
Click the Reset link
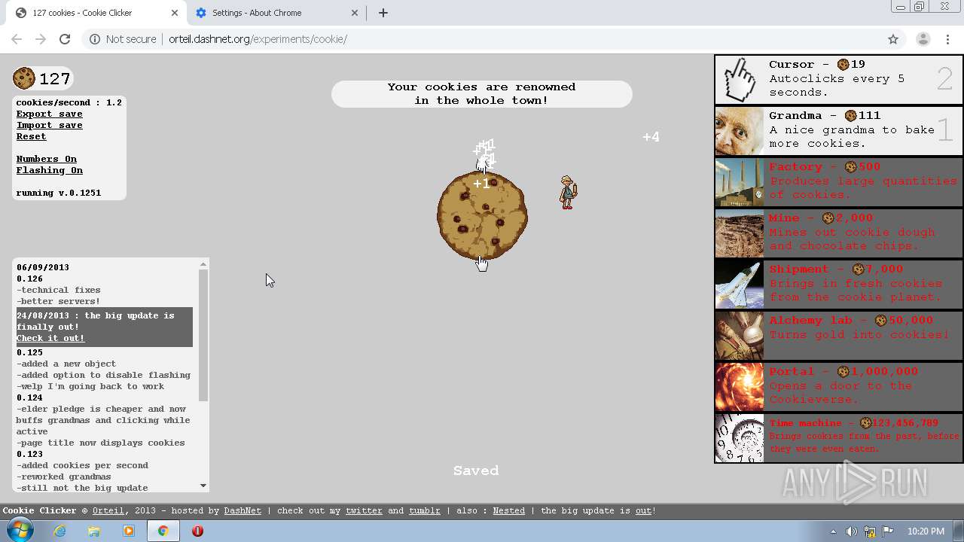[32, 136]
